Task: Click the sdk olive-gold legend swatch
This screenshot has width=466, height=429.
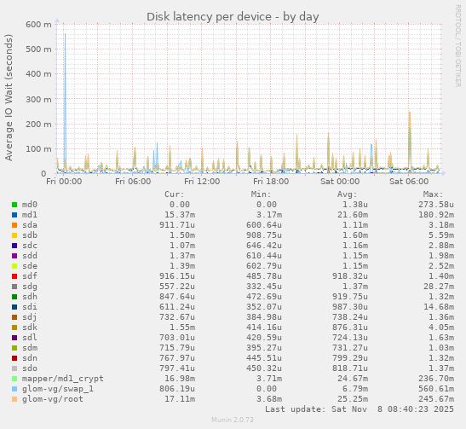Action: [14, 328]
